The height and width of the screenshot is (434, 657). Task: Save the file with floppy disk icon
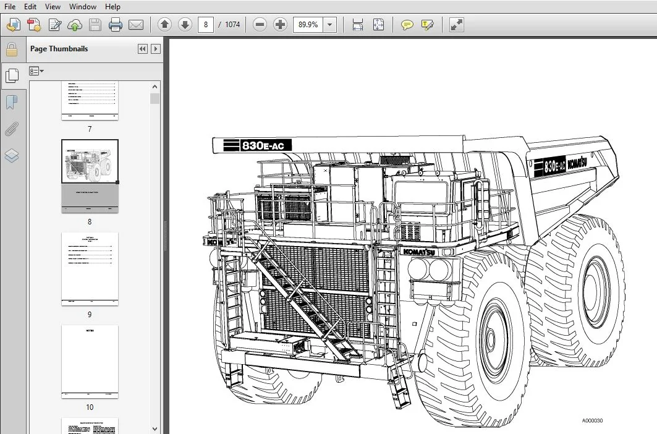point(95,25)
